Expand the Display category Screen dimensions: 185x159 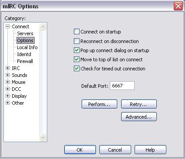point(7,96)
